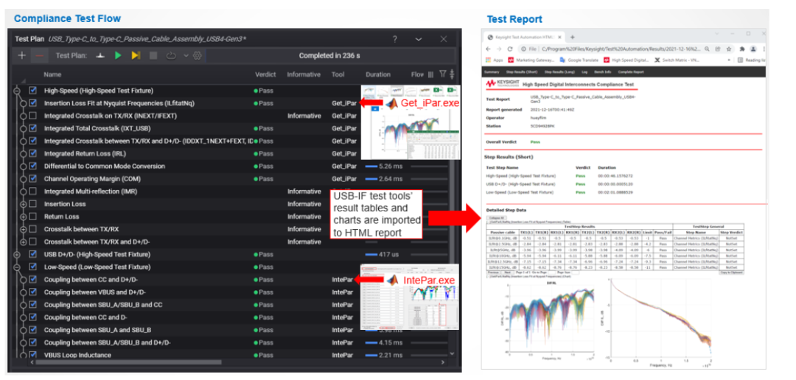The width and height of the screenshot is (796, 380).
Task: Run the test plan with green play
Action: pos(118,56)
